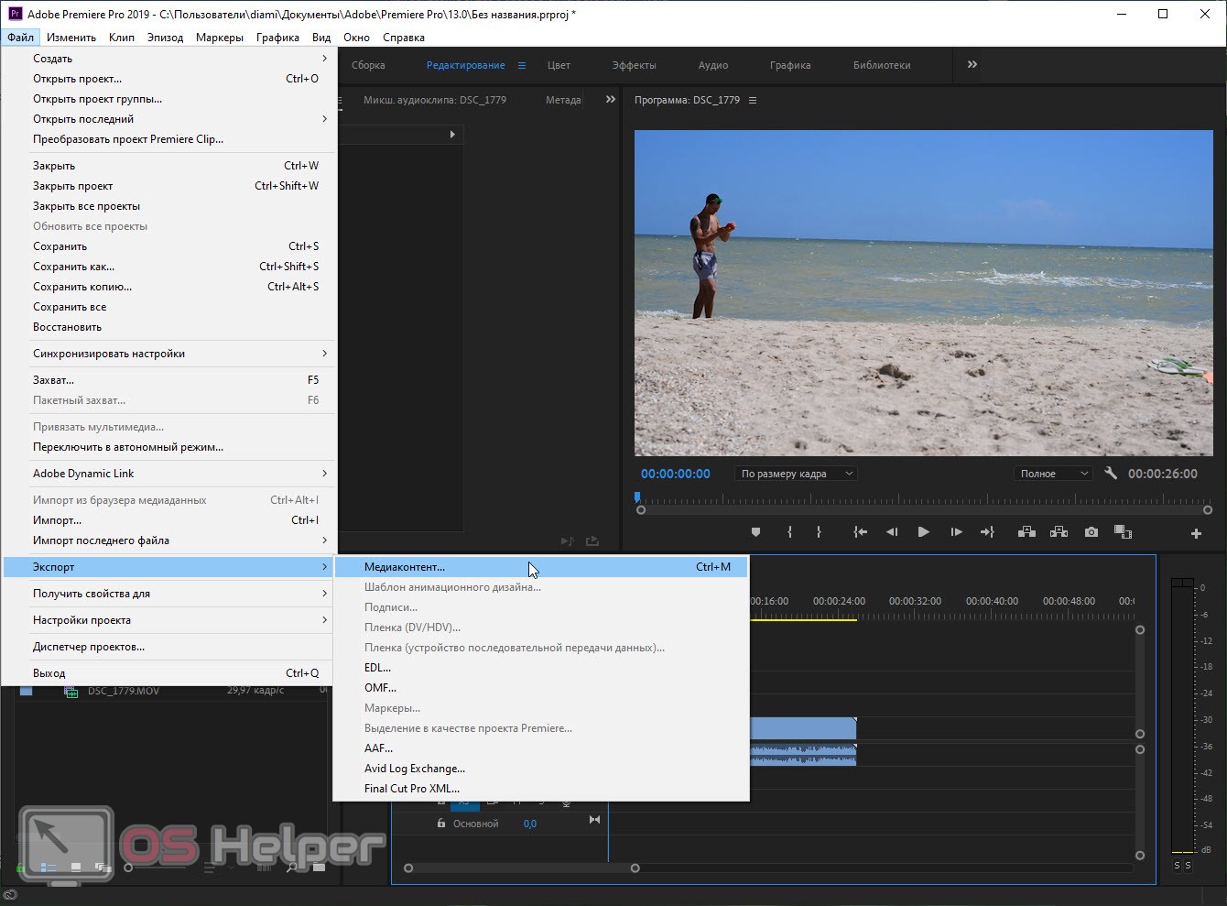Expand Получить свойства для submenu
The width and height of the screenshot is (1227, 906).
pyautogui.click(x=169, y=594)
